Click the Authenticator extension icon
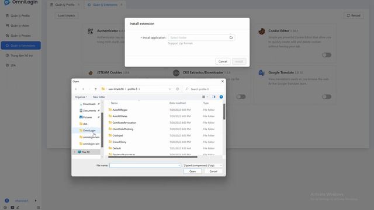This screenshot has height=210, width=374. pos(91,31)
